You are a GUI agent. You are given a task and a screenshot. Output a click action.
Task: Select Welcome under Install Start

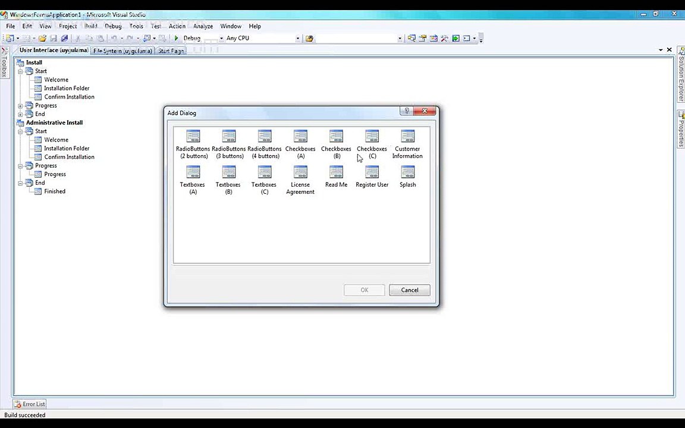[x=56, y=80]
